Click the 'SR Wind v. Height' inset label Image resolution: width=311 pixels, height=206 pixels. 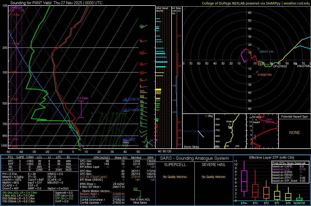pos(257,120)
